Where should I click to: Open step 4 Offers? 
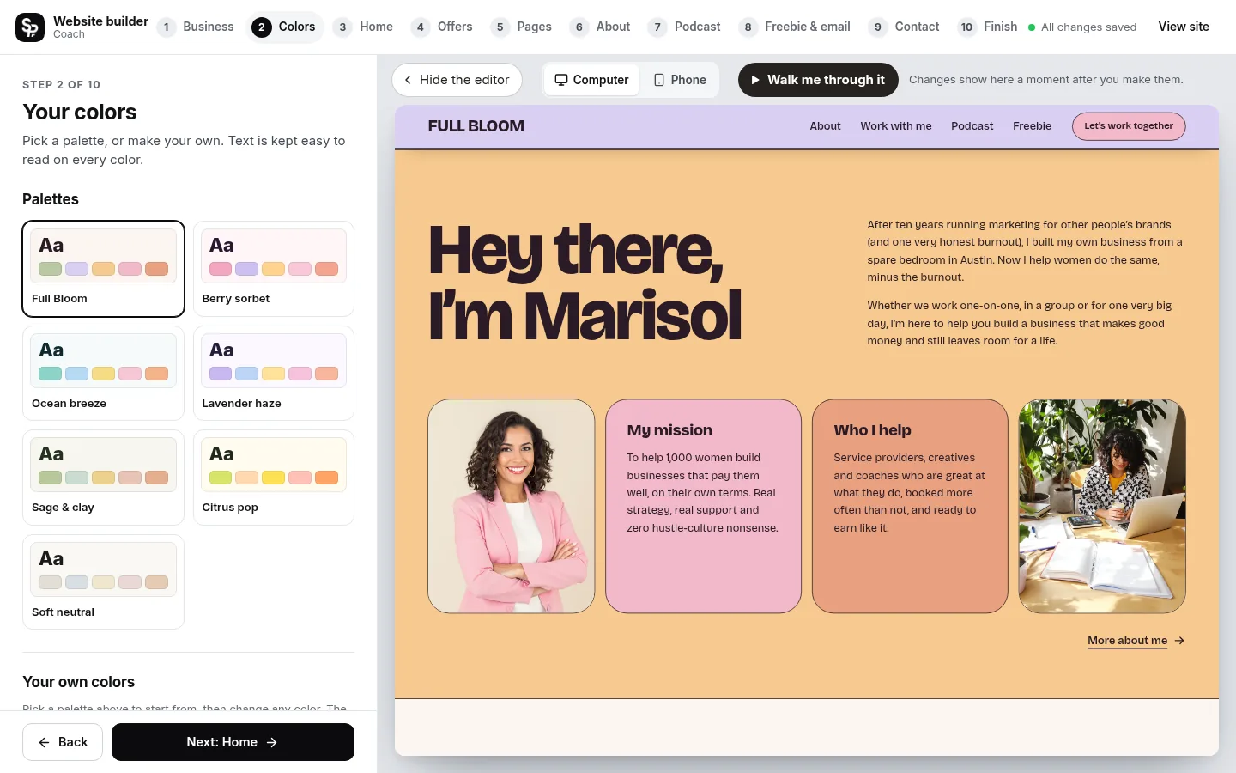[x=442, y=27]
